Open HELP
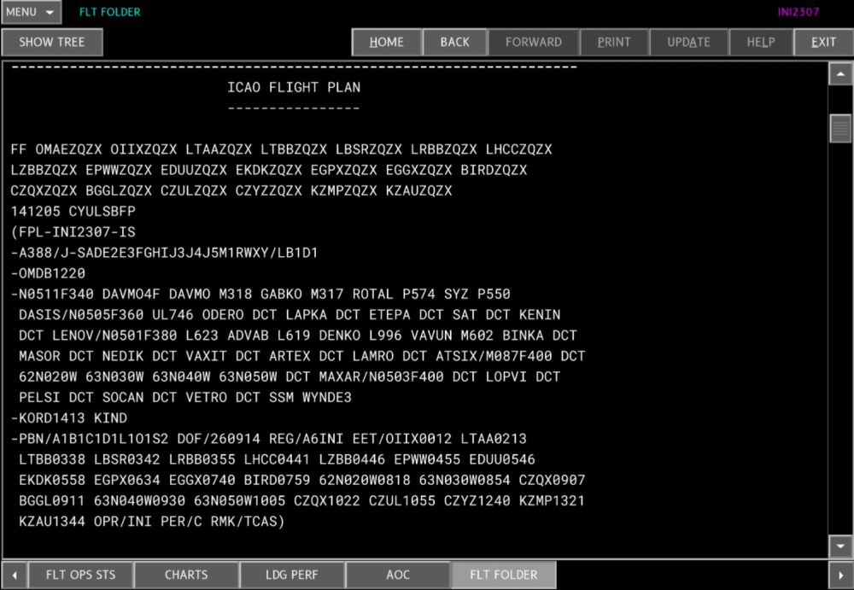Viewport: 854px width, 590px height. [x=761, y=43]
